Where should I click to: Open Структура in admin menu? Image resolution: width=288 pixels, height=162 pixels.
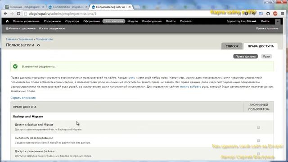pyautogui.click(x=72, y=21)
